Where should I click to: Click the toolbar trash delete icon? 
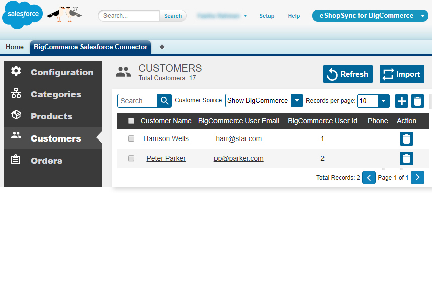point(417,101)
